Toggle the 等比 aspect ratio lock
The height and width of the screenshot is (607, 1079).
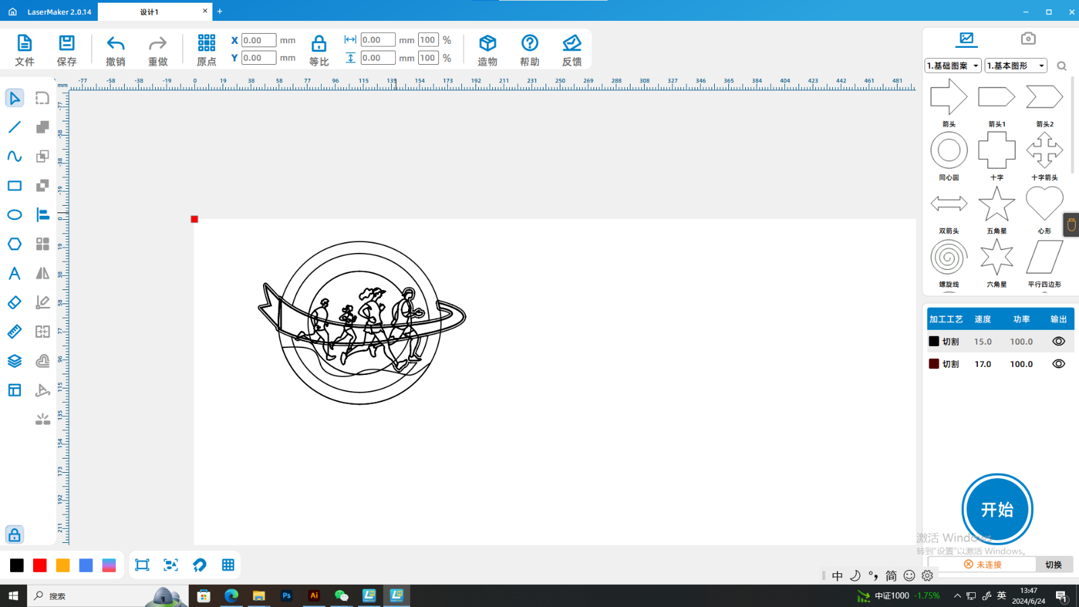[x=318, y=45]
